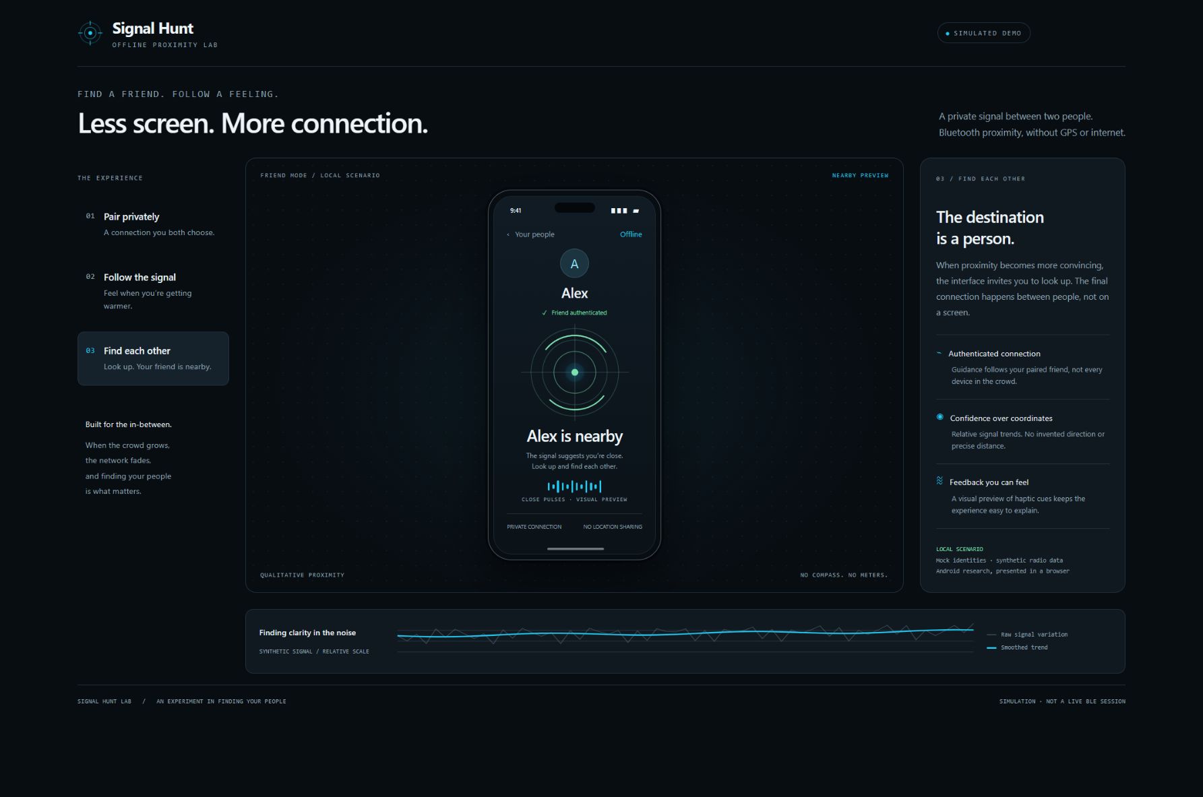Click the Built for the in-between text
The width and height of the screenshot is (1203, 797).
[x=128, y=424]
